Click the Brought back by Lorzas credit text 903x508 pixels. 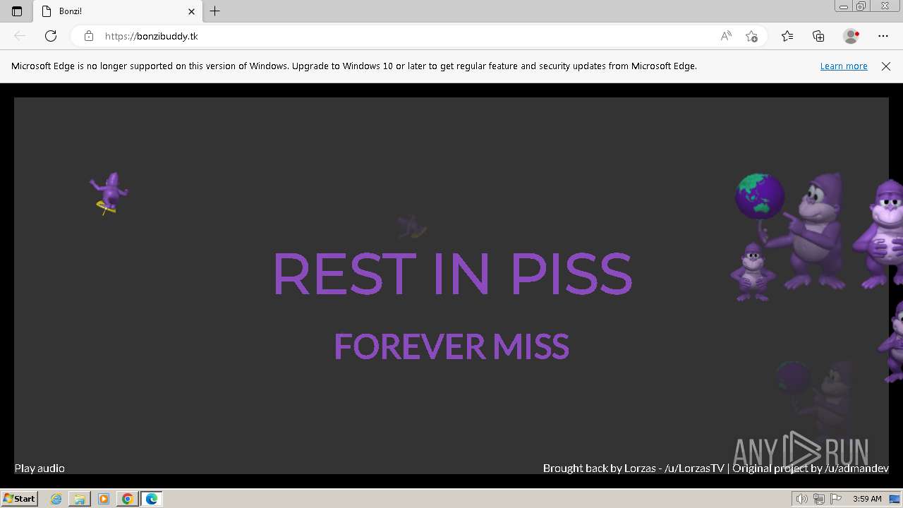(x=634, y=468)
